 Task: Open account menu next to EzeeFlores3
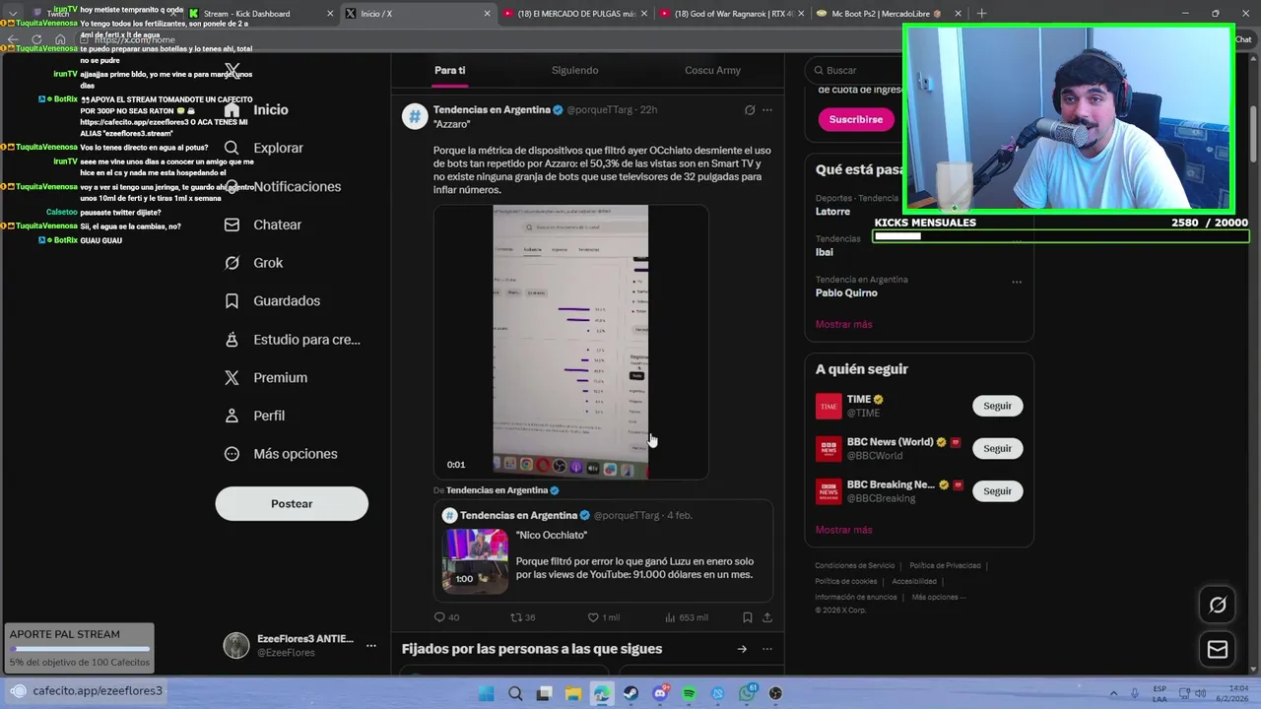click(x=371, y=646)
